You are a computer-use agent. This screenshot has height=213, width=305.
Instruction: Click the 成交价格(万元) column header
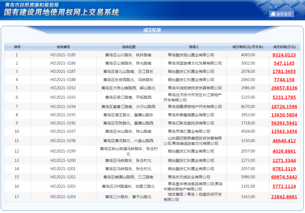point(284,47)
